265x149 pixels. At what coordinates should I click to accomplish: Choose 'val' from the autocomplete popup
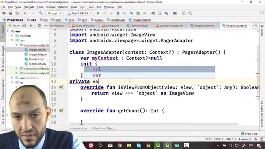[x=149, y=69]
